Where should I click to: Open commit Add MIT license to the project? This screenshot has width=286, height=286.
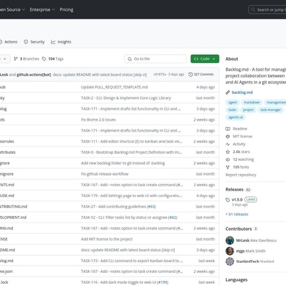click(x=107, y=239)
